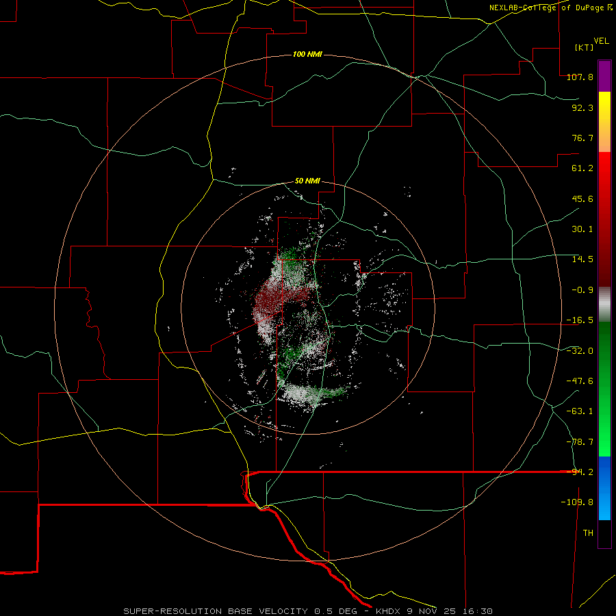Click the NEXLAB-College of DuPage watermark text
This screenshot has width=616, height=616.
(550, 8)
